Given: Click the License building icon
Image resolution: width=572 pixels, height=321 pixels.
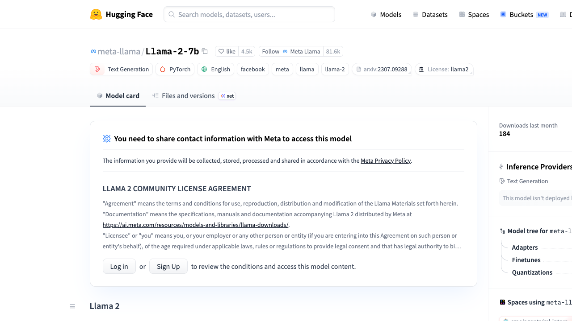Looking at the screenshot, I should [x=421, y=69].
